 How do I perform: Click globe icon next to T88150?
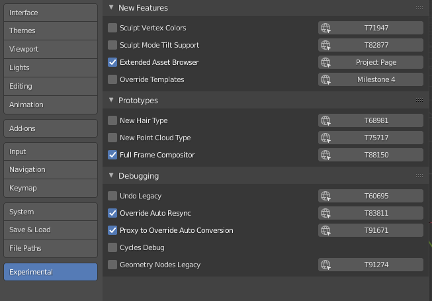point(325,155)
